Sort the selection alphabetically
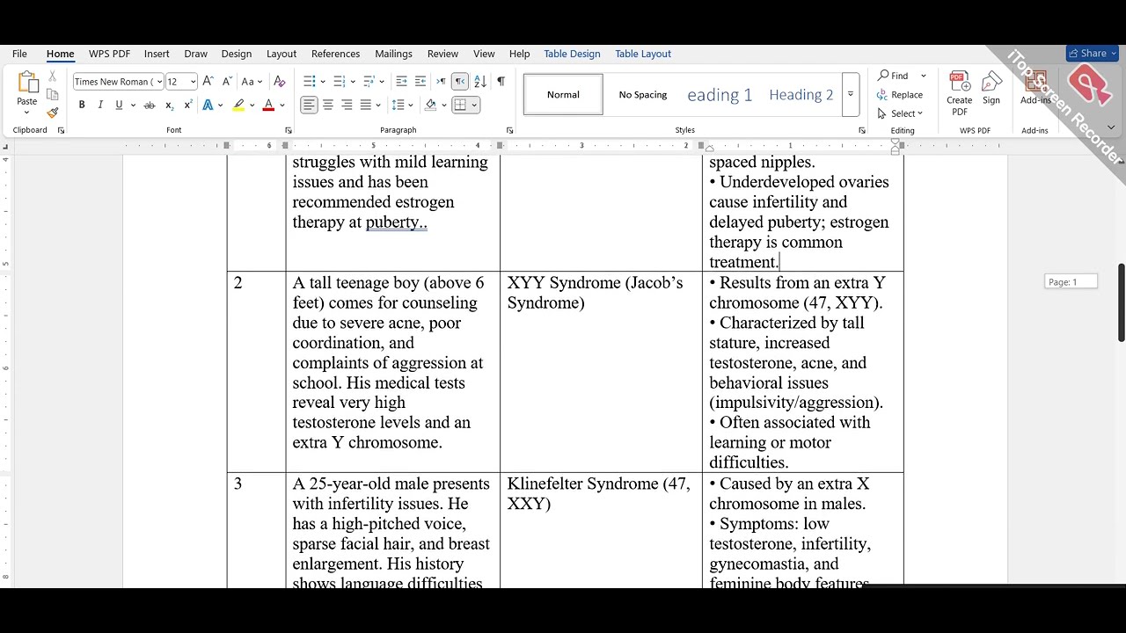The image size is (1126, 633). [480, 82]
